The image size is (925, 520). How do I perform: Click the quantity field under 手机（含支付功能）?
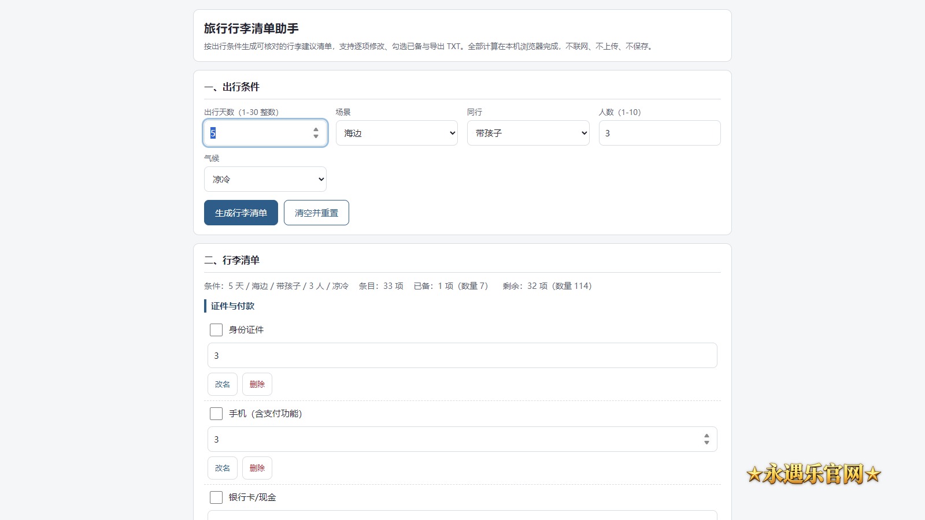point(462,439)
